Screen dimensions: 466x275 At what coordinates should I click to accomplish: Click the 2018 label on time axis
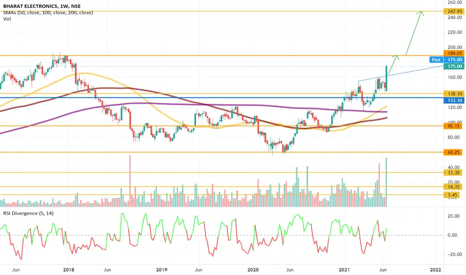[68, 269]
